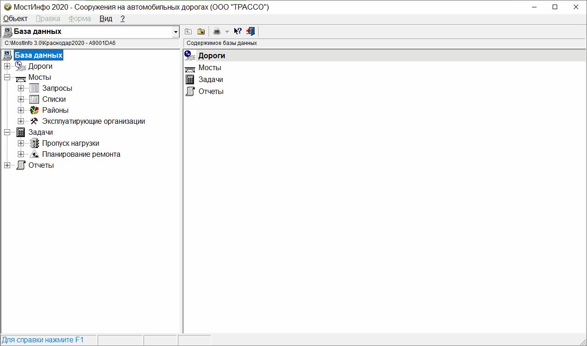
Task: Open the База данных combo box dropdown
Action: [x=176, y=32]
